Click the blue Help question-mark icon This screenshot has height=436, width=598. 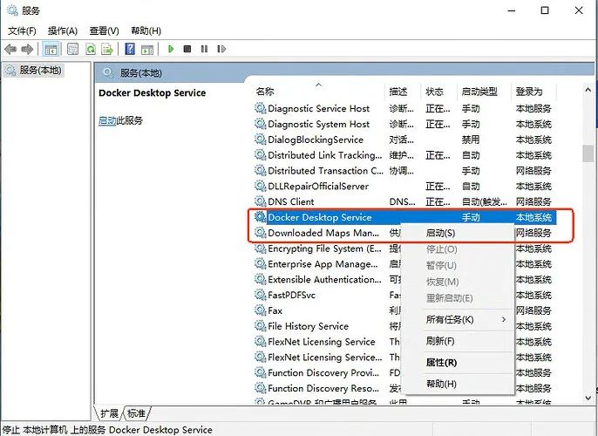click(x=130, y=49)
